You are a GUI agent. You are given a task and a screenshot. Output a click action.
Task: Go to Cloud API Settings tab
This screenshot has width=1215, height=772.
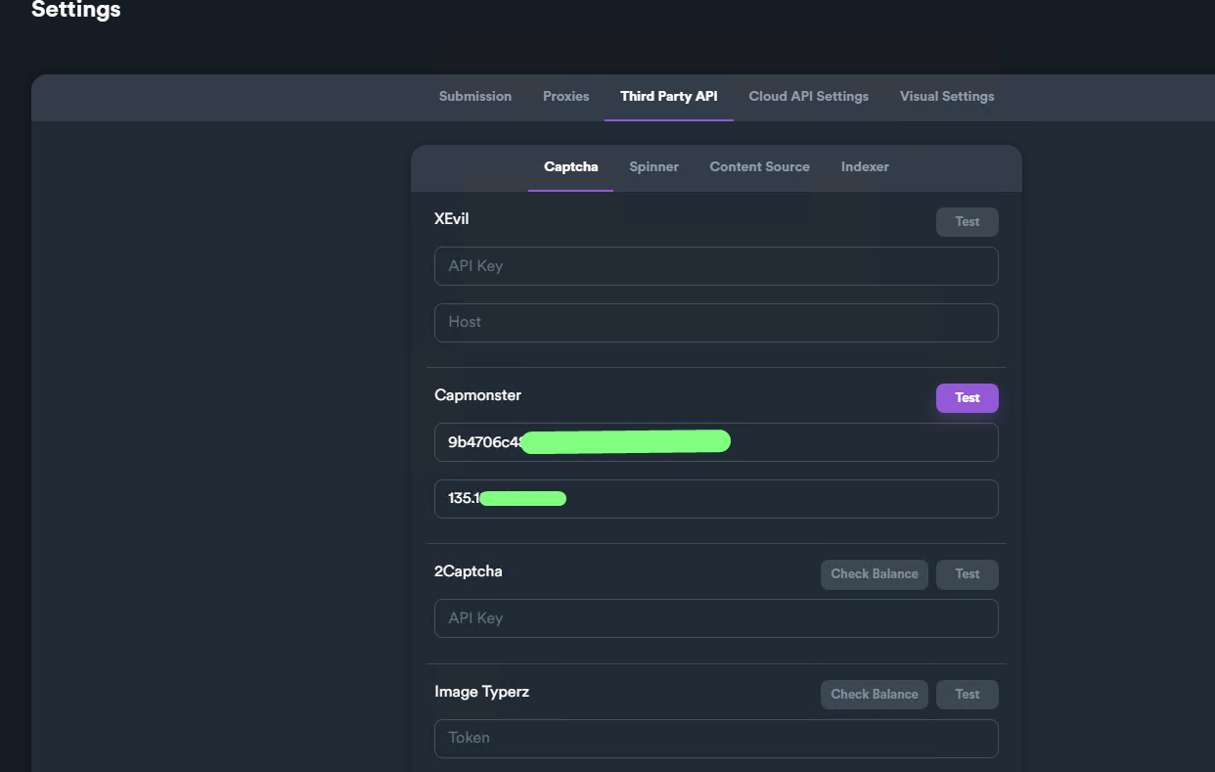(808, 96)
